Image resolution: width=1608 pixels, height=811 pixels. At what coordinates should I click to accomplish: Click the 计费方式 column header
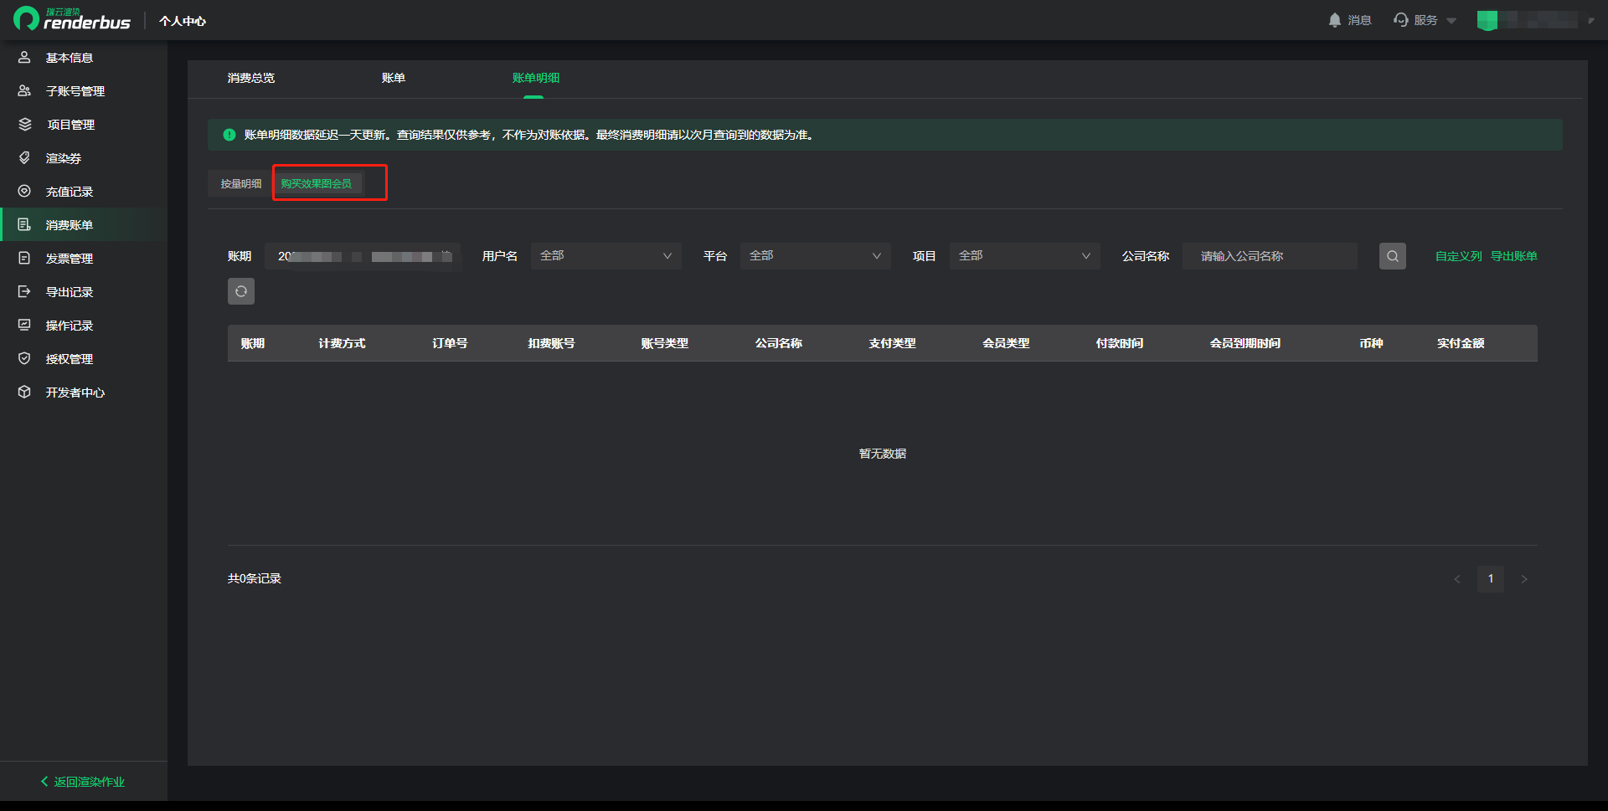pos(342,343)
